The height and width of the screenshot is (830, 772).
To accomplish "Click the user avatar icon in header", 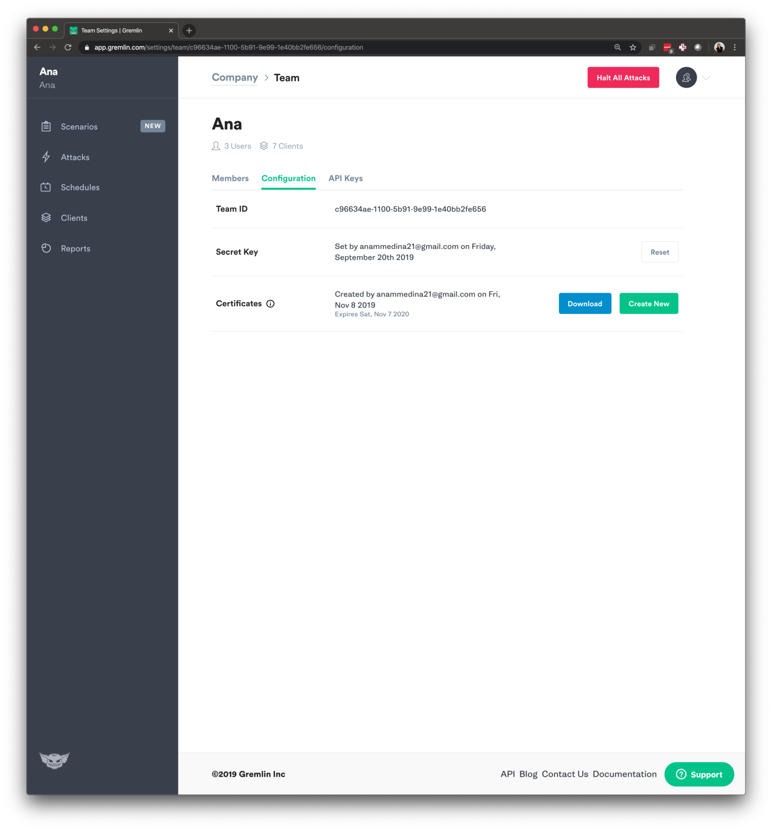I will 686,78.
